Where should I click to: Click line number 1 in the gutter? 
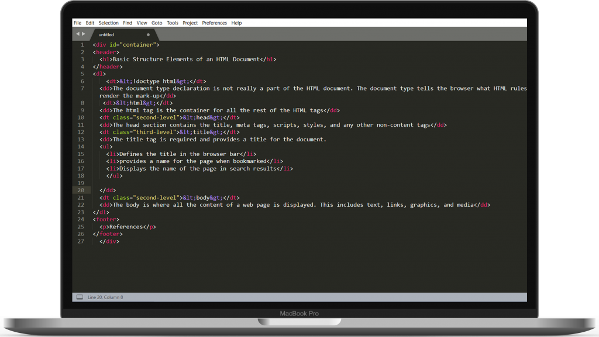tap(82, 45)
